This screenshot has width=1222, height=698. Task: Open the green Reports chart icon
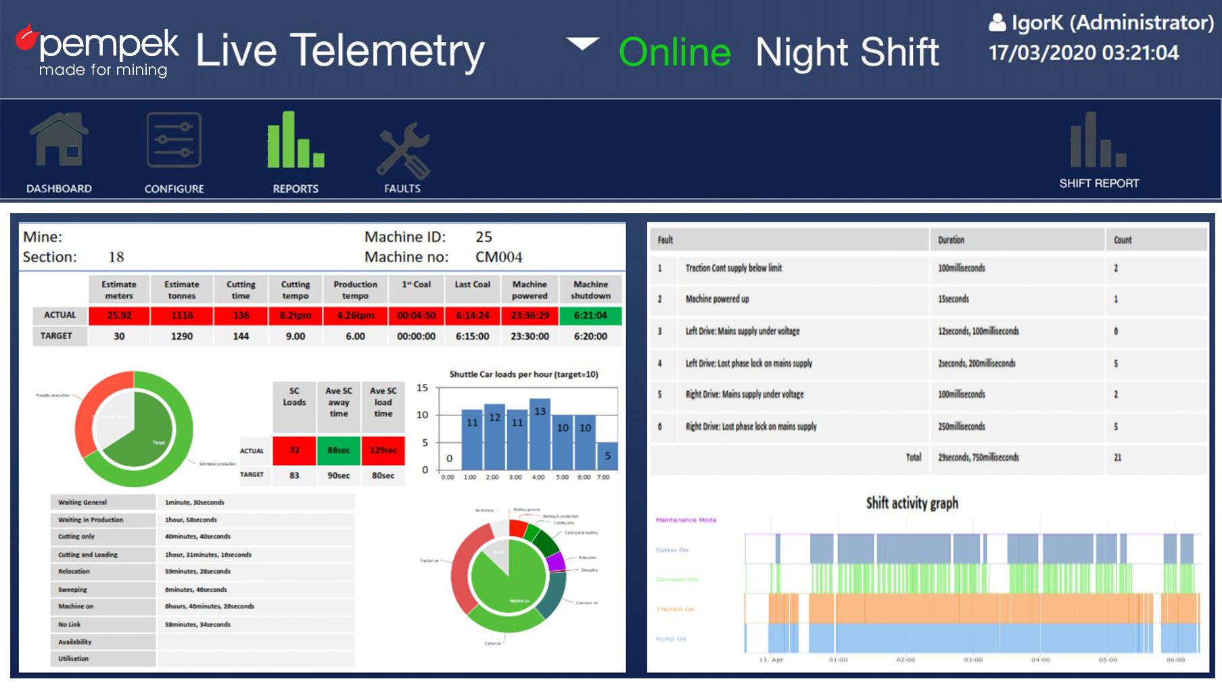point(296,141)
